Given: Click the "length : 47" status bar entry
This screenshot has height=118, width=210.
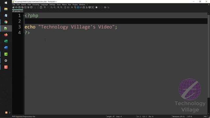Looking at the screenshot, I should click(x=111, y=117).
